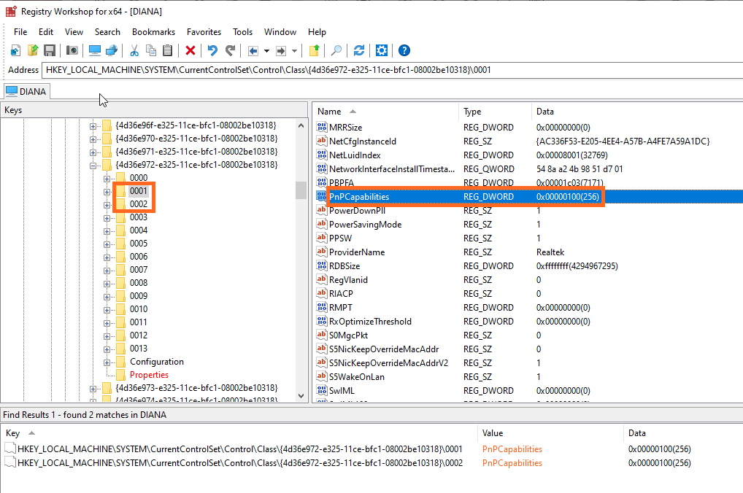Select the red Properties key
The image size is (743, 493).
(150, 375)
